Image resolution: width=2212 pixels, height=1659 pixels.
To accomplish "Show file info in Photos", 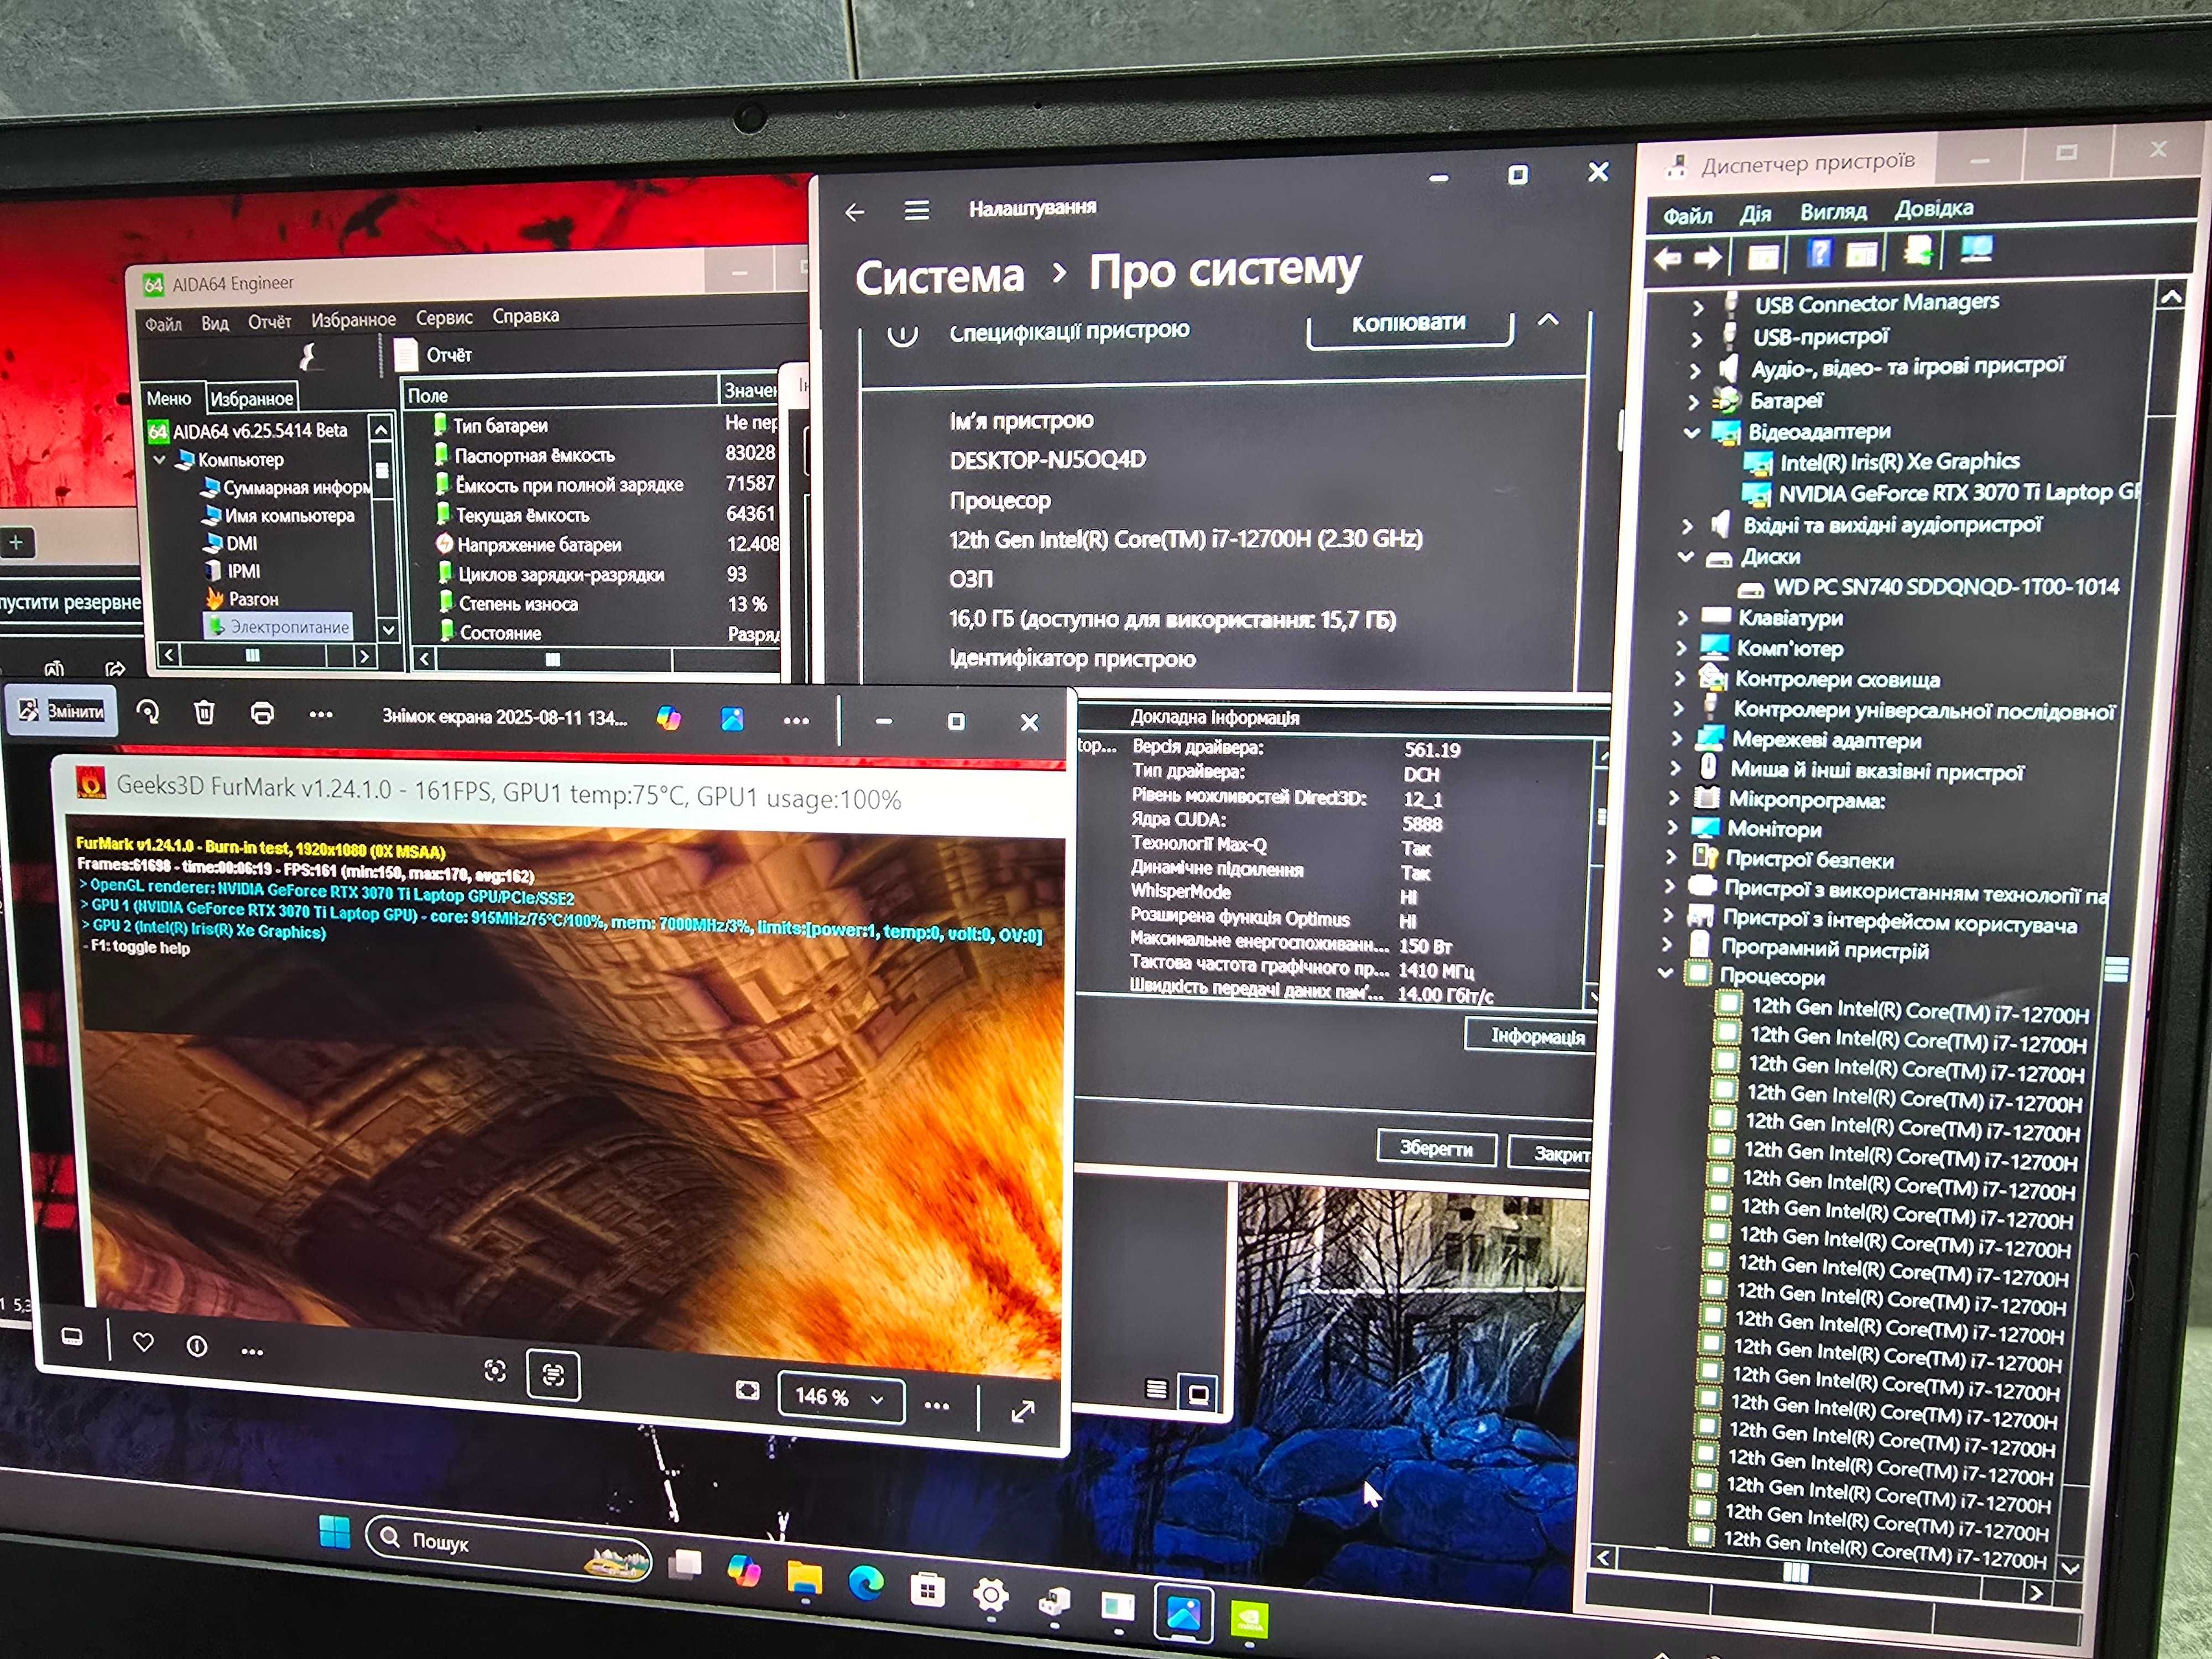I will (197, 1347).
